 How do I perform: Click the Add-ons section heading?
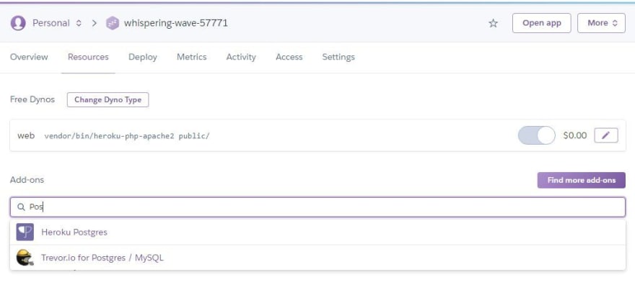tap(27, 180)
